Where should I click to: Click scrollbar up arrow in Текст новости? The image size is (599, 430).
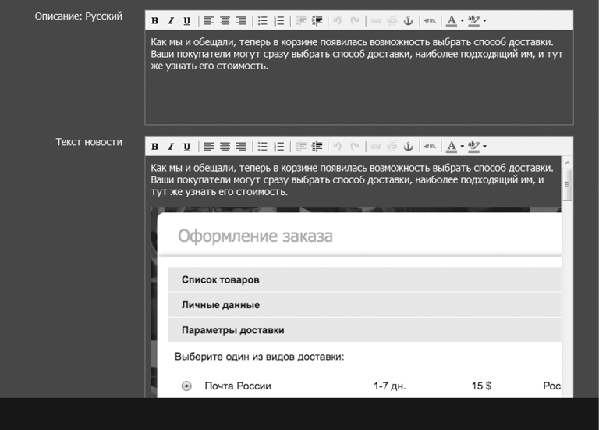[567, 162]
